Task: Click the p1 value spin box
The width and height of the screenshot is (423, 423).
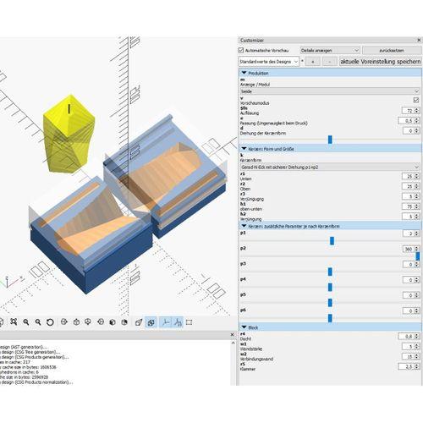Action: click(x=411, y=233)
